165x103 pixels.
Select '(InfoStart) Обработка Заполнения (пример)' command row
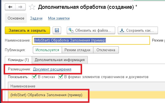click(x=87, y=95)
